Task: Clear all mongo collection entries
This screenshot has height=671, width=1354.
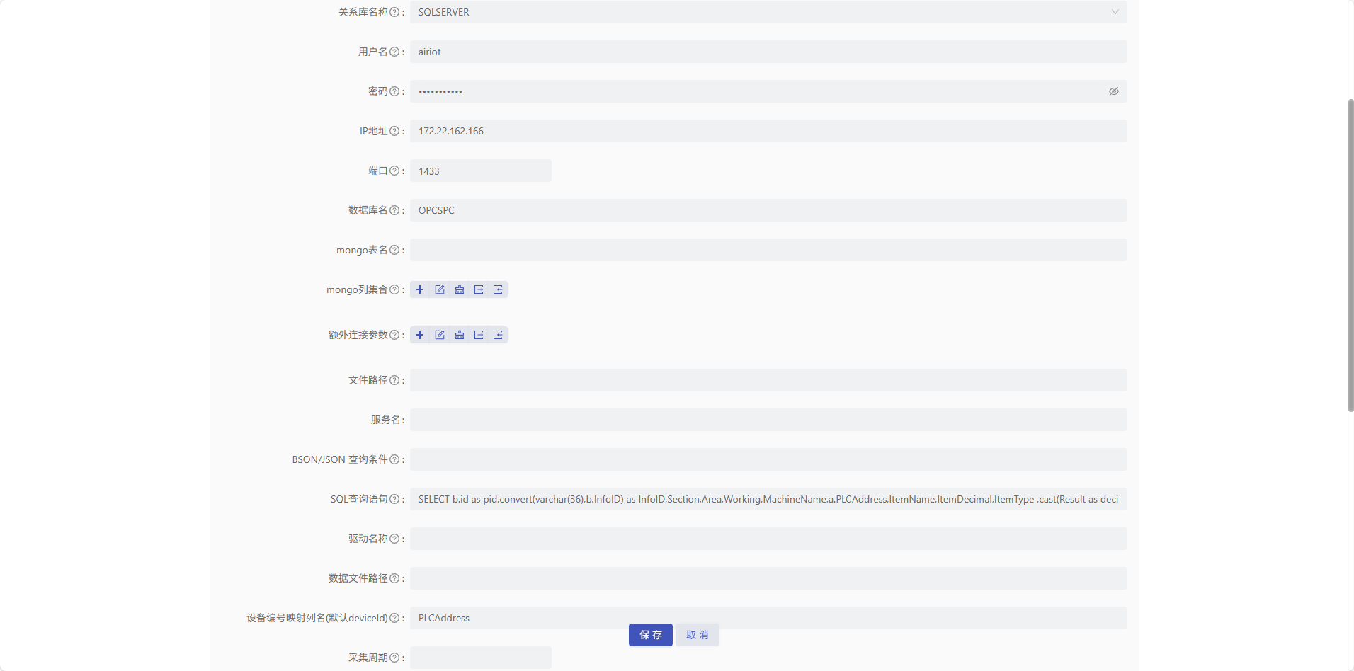Action: click(x=459, y=289)
